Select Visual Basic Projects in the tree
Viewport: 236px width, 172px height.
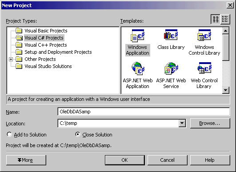coord(46,31)
